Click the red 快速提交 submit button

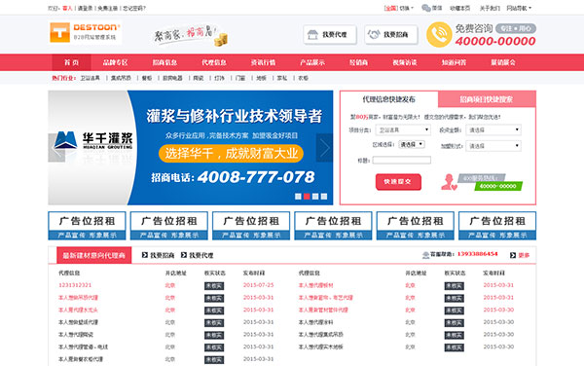398,182
